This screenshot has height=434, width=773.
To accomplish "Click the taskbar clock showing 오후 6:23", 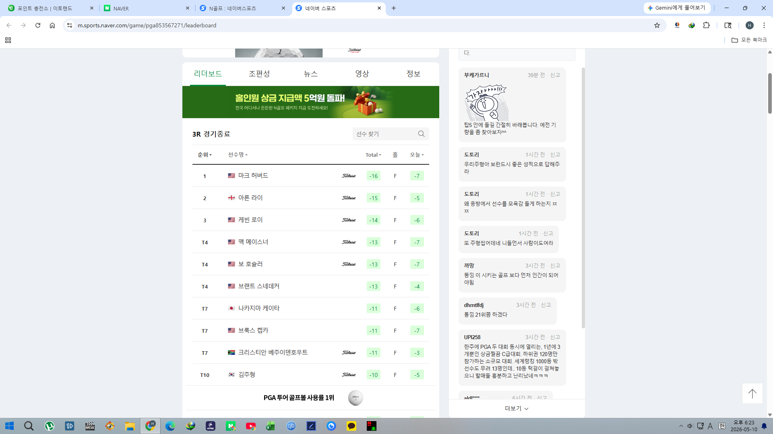I will [x=744, y=426].
